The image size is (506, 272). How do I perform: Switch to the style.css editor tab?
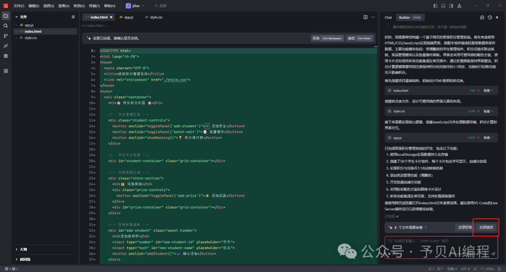[154, 17]
